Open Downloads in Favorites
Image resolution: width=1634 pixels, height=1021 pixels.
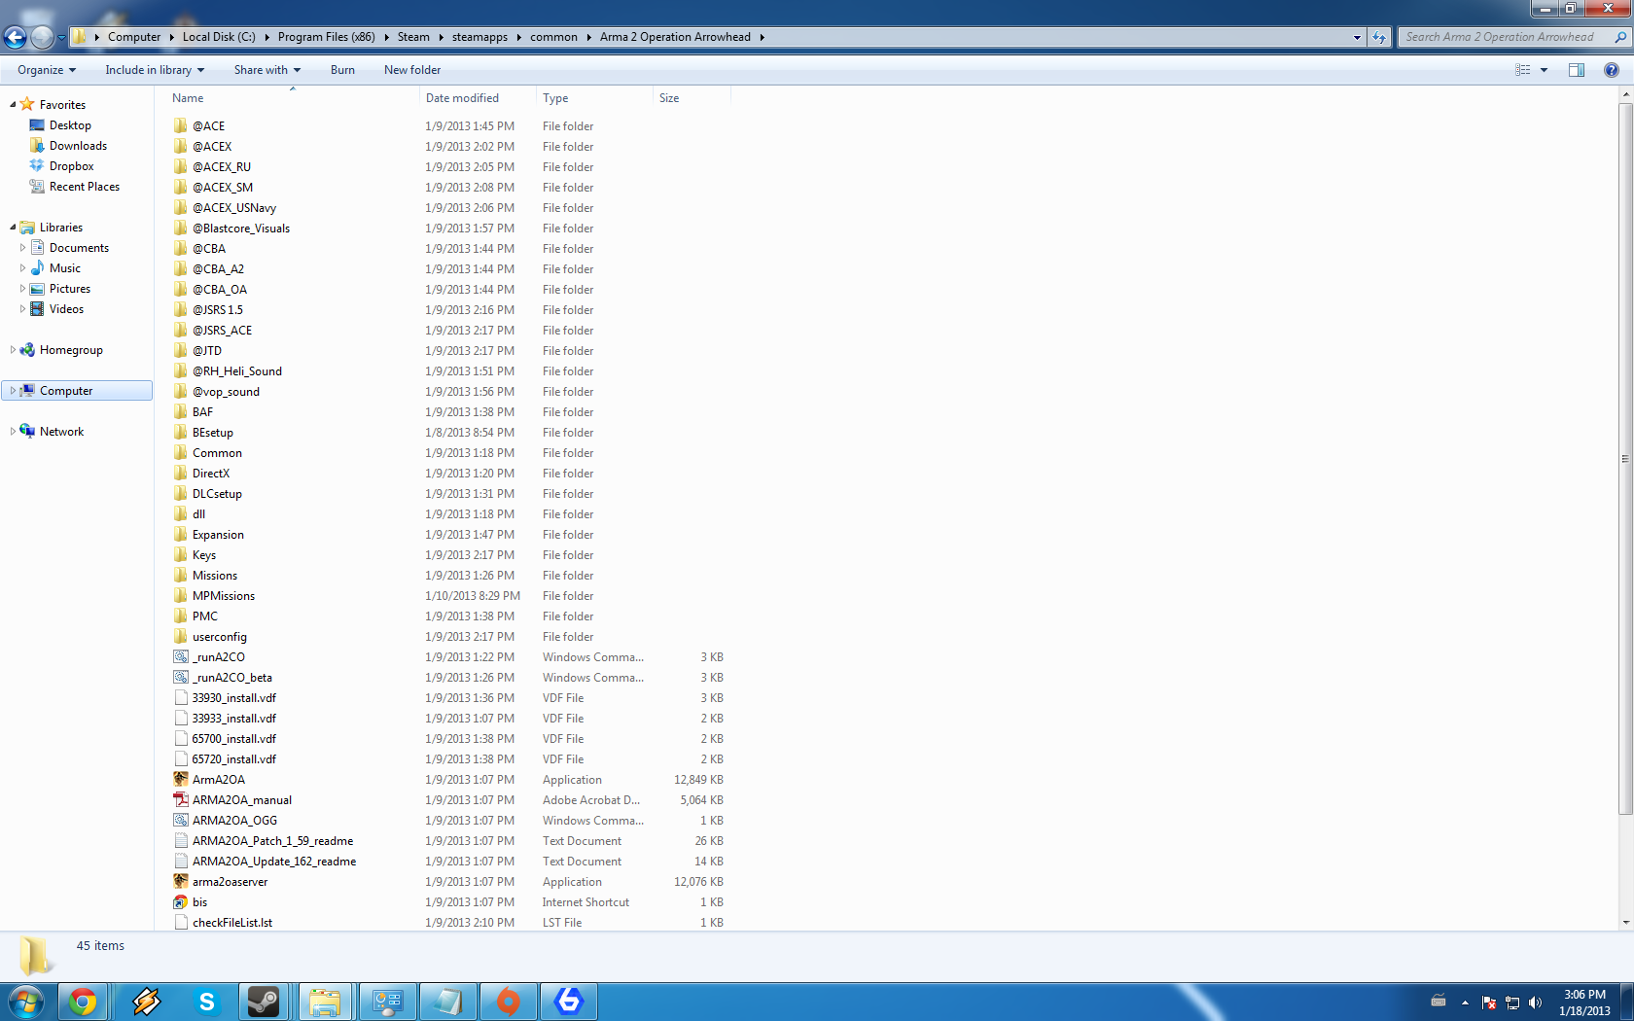pos(78,146)
